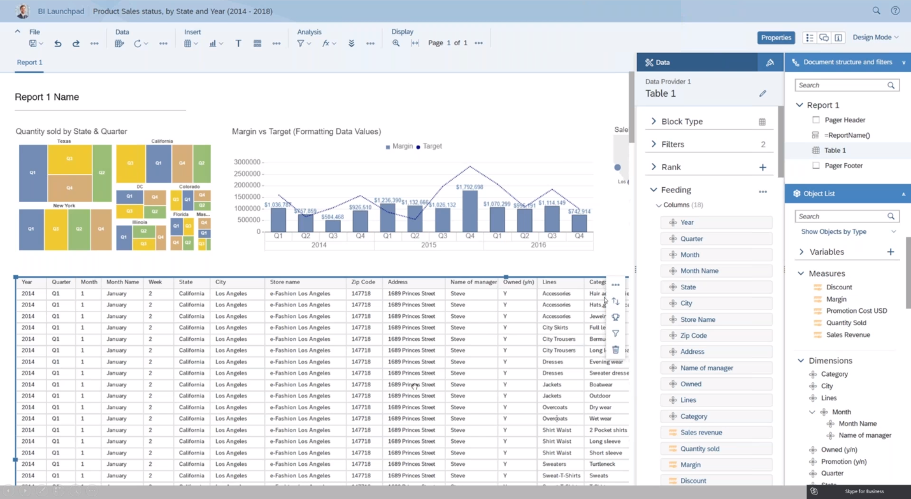The width and height of the screenshot is (911, 499).
Task: Open help with the question mark icon
Action: coord(895,11)
